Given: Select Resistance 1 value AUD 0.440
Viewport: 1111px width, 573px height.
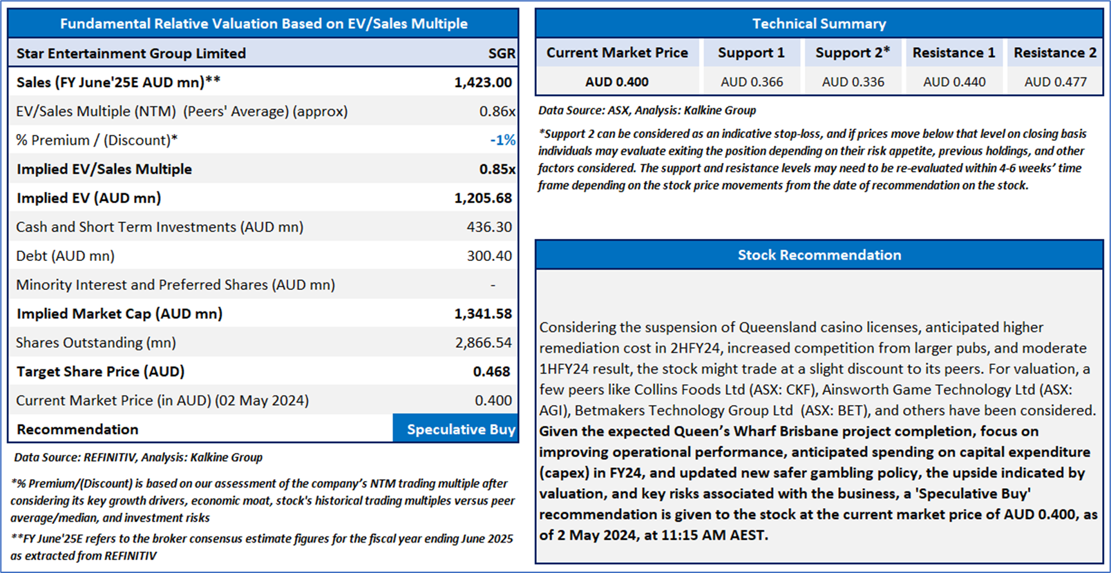Looking at the screenshot, I should tap(954, 81).
